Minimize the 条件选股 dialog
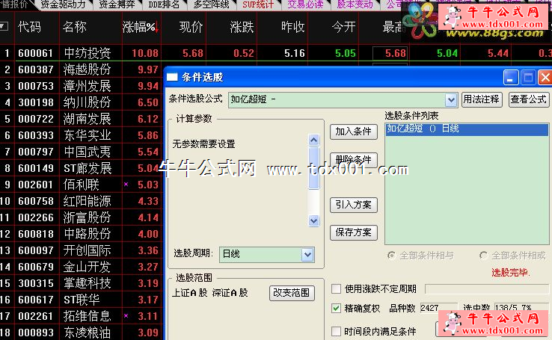This screenshot has width=552, height=340. click(x=510, y=78)
